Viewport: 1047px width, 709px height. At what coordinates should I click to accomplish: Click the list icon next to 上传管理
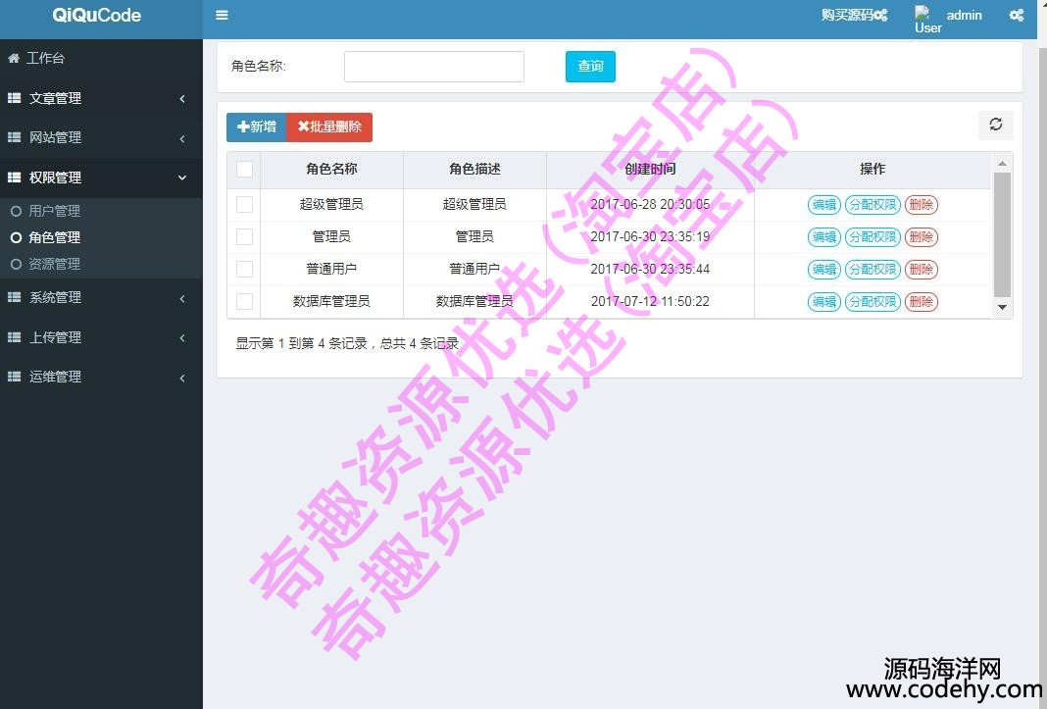coord(14,337)
